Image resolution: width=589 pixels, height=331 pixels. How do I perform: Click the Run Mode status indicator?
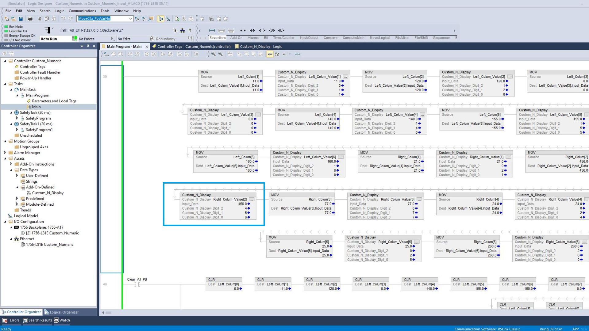[x=6, y=26]
